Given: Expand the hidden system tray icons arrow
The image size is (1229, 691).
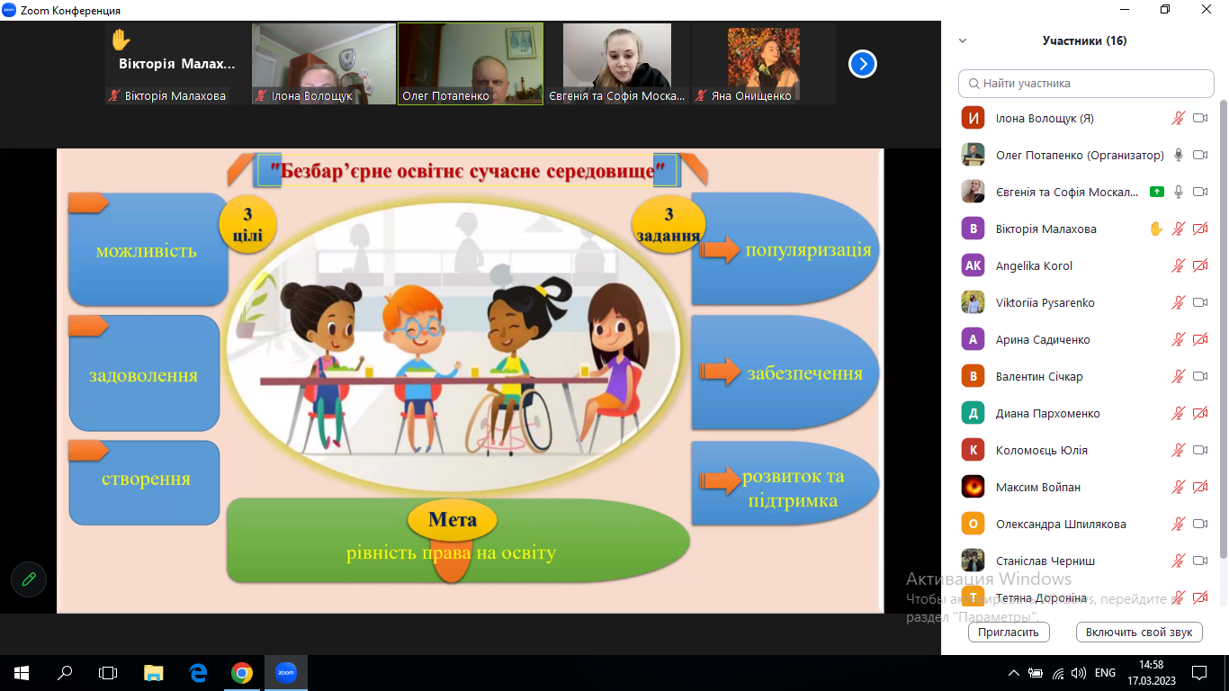Looking at the screenshot, I should tap(1014, 673).
